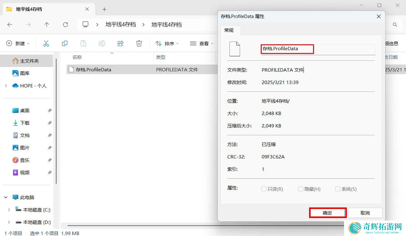Open a new tab with plus icon
Screen dimensions: 406x236
coord(104,9)
